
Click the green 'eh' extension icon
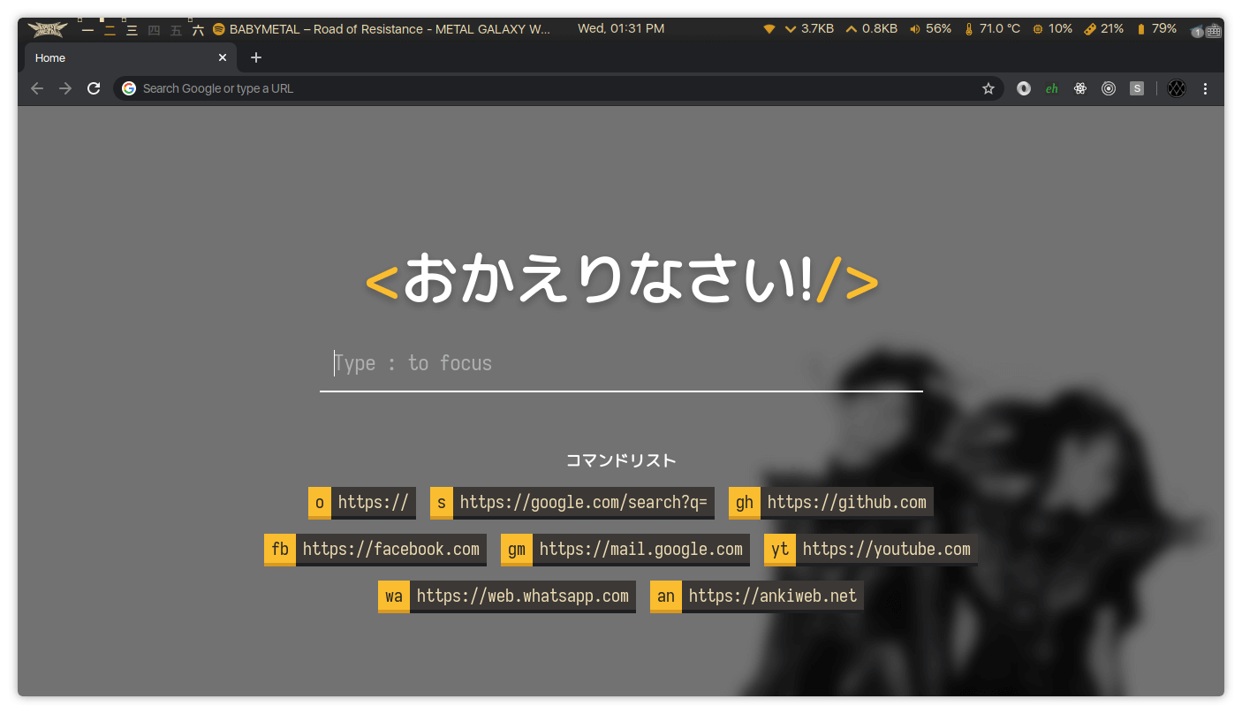tap(1052, 88)
